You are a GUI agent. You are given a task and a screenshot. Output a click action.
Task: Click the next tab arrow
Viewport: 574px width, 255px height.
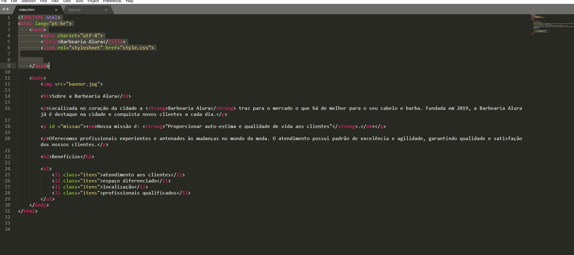8,9
